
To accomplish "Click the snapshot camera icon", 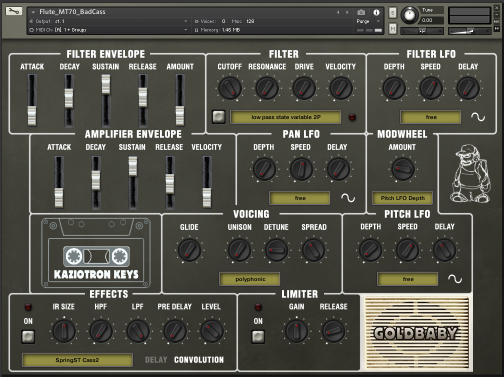I will (x=361, y=12).
